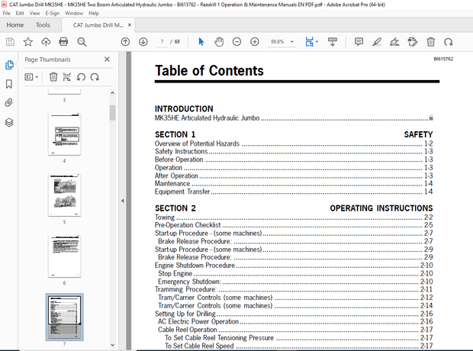Select page 6 thumbnail
This screenshot has width=473, height=351.
[64, 256]
